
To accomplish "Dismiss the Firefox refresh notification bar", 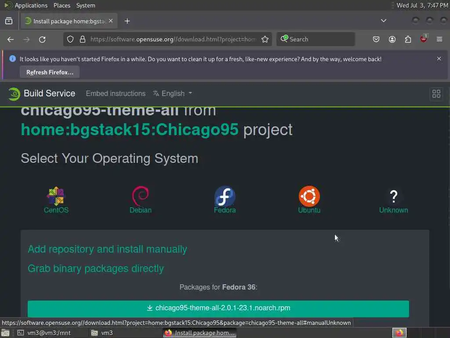I will [x=439, y=59].
